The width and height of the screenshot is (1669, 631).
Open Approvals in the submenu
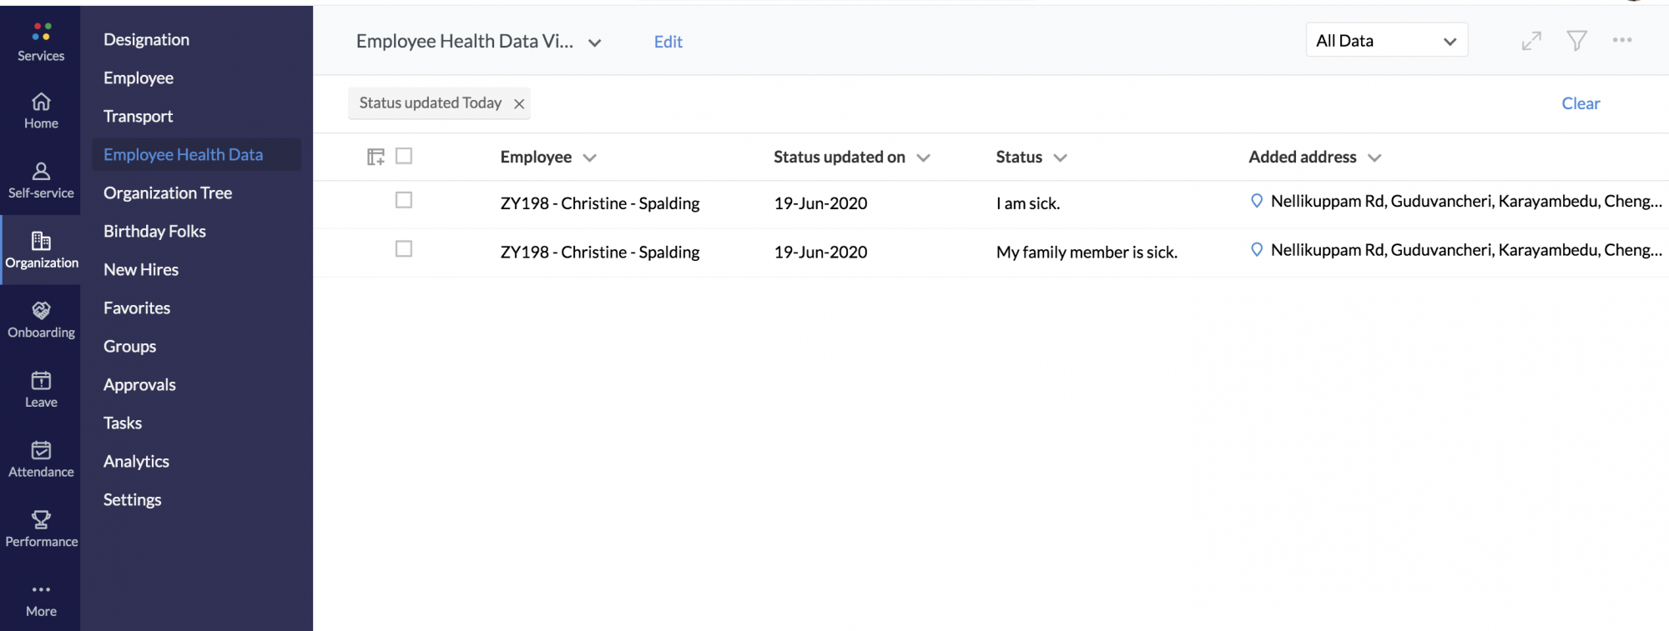pos(139,384)
